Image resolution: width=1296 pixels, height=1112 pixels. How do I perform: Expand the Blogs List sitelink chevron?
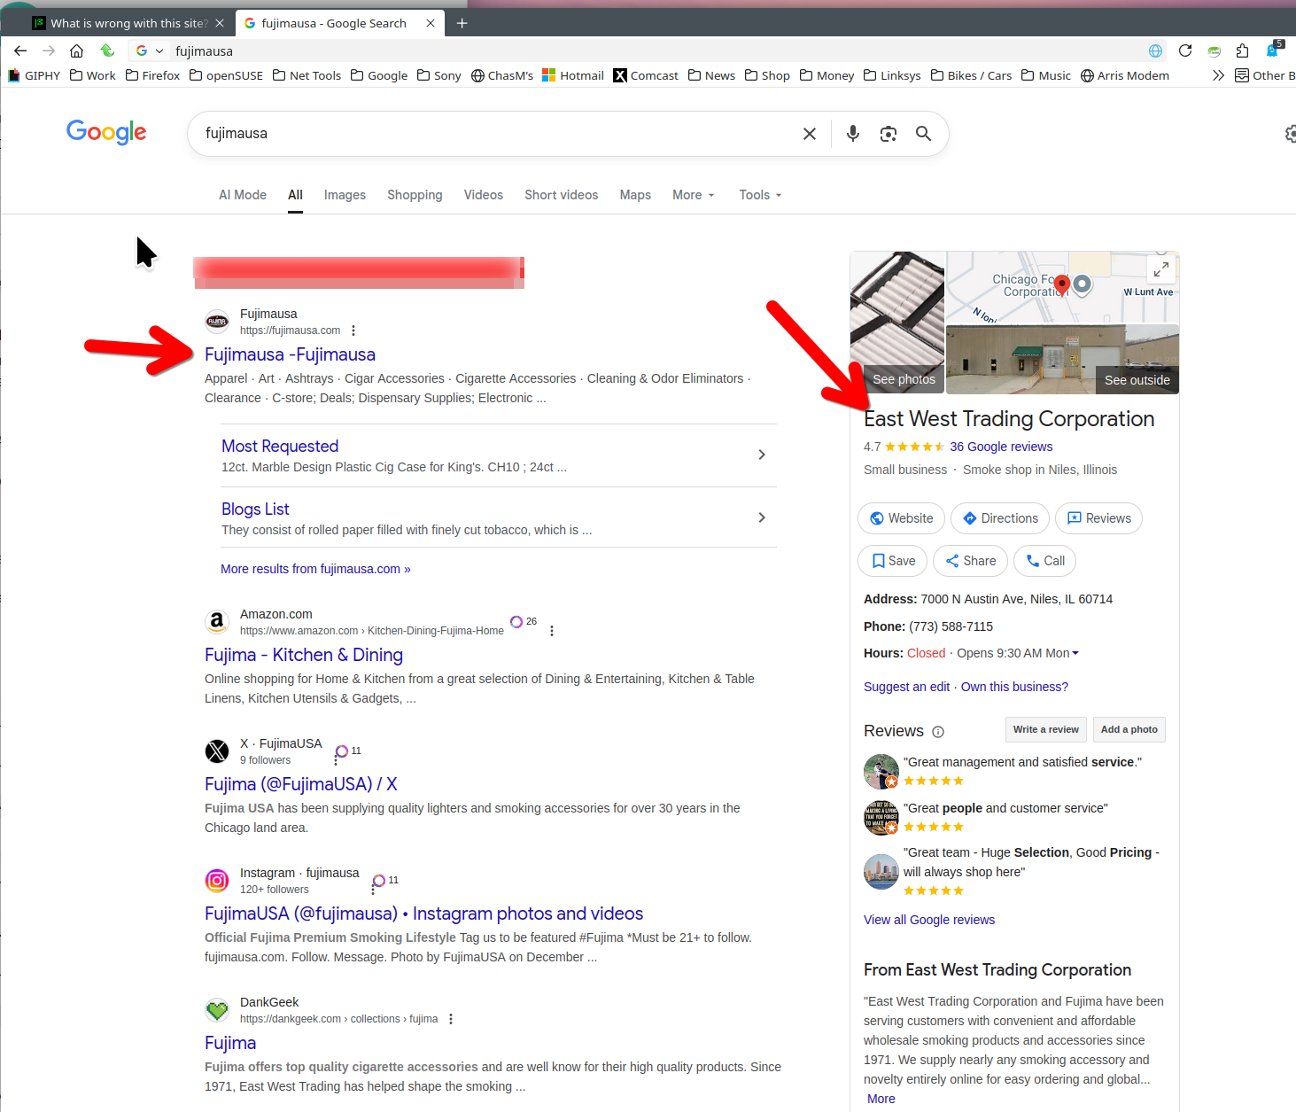(x=762, y=517)
